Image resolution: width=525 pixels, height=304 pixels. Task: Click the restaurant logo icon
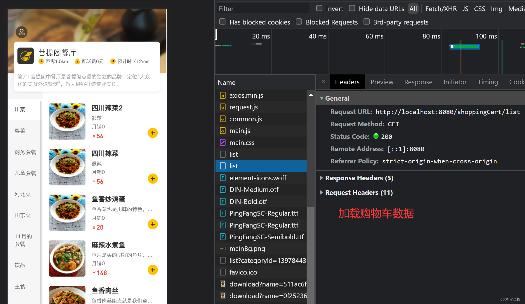tap(26, 56)
